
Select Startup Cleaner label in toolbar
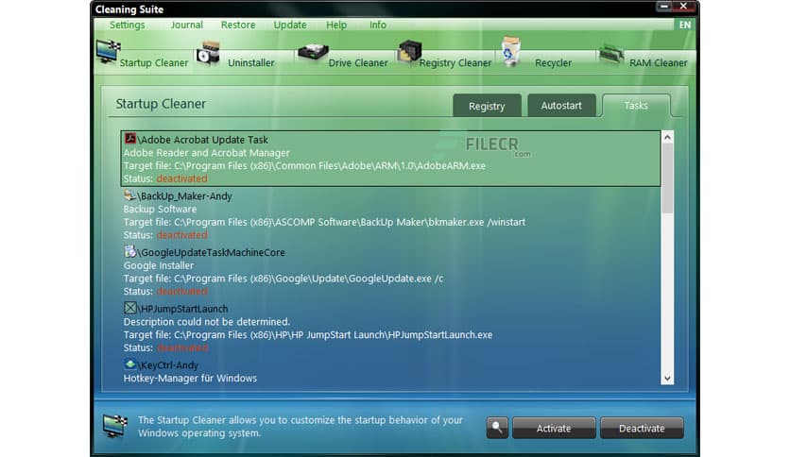point(154,63)
